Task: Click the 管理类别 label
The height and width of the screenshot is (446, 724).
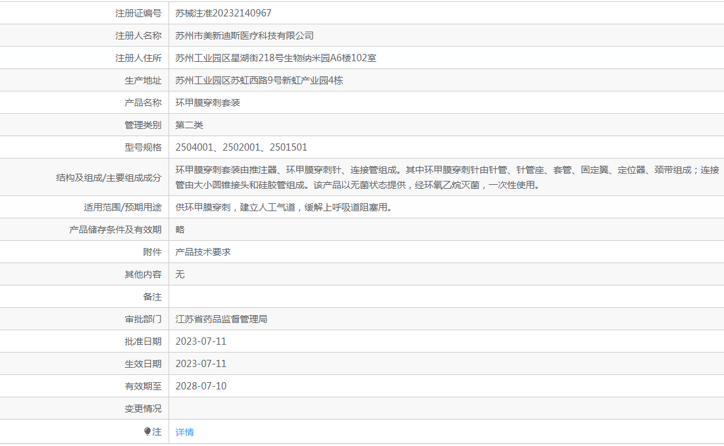Action: [x=143, y=125]
